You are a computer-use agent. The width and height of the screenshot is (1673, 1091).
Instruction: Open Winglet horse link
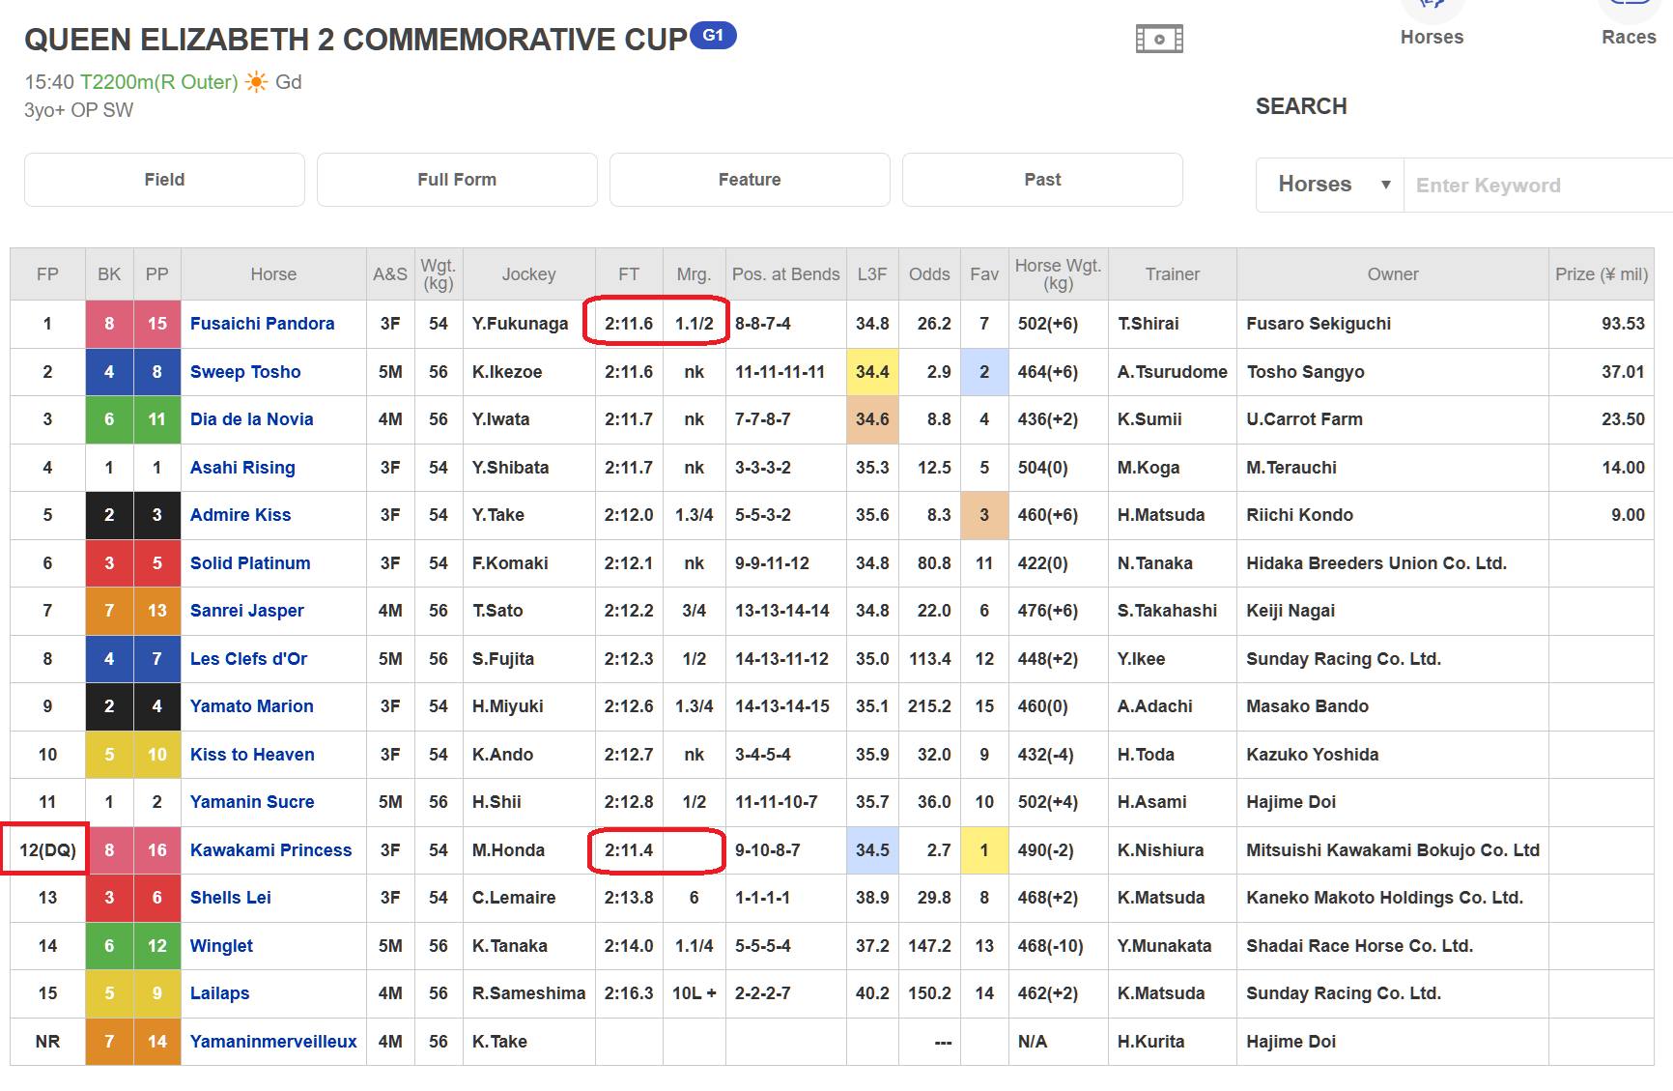221,946
